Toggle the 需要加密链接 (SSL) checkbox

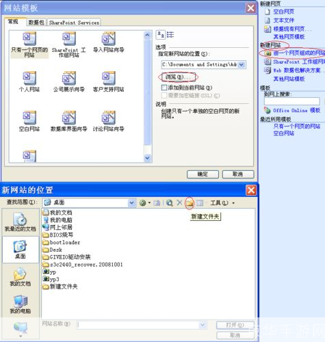point(164,95)
